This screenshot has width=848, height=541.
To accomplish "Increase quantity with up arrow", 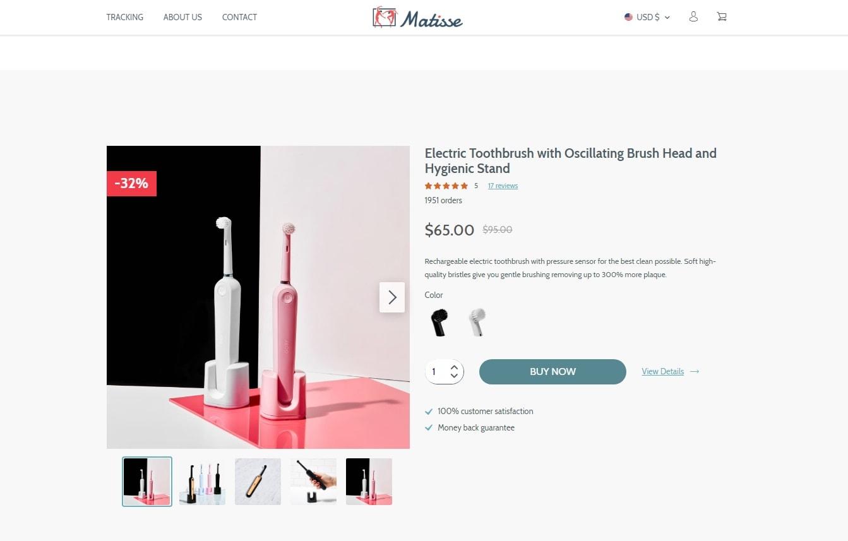I will pyautogui.click(x=454, y=367).
